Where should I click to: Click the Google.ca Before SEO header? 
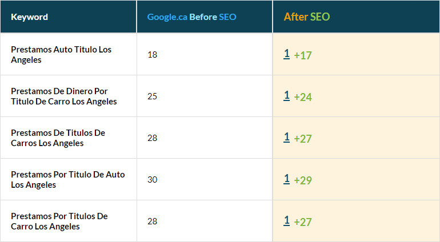(191, 17)
